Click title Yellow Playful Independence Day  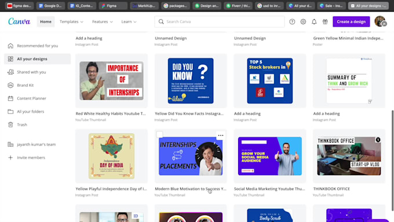point(111,189)
